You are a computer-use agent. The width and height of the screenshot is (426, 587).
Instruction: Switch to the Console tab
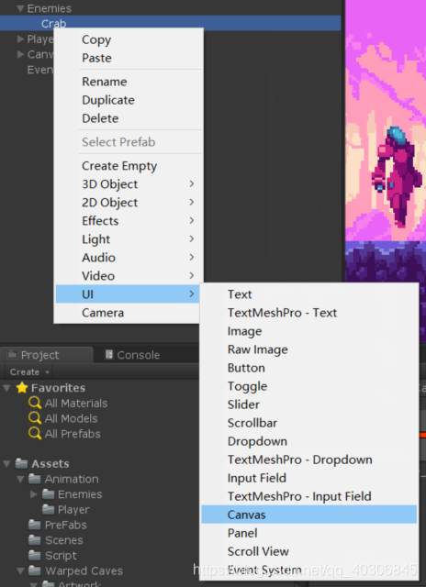[x=132, y=355]
